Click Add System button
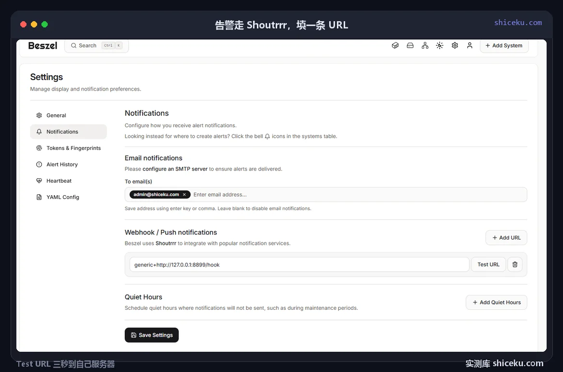Screen dimensions: 563x372 (504, 46)
